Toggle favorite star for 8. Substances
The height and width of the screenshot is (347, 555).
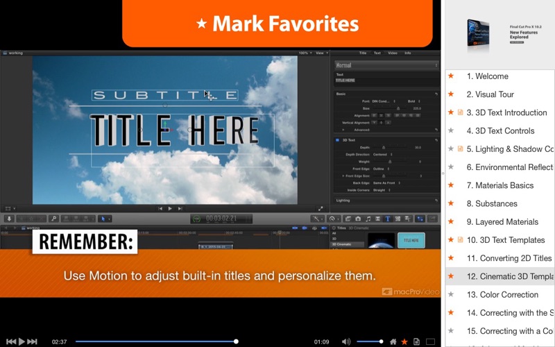(451, 203)
